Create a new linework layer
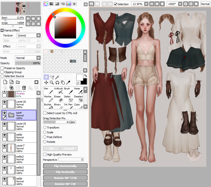Image resolution: width=211 pixels, height=187 pixels. coord(11,82)
